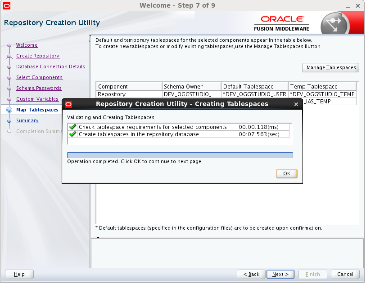The image size is (366, 284).
Task: Go to the Welcome step
Action: click(27, 45)
